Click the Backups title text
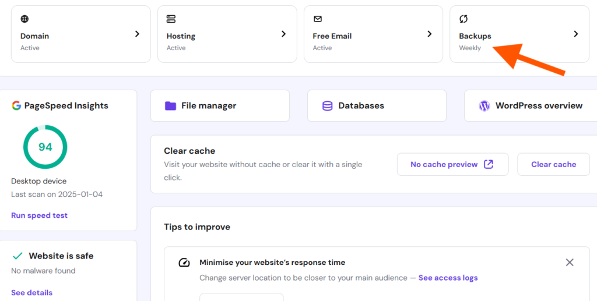The height and width of the screenshot is (301, 597). coord(475,36)
